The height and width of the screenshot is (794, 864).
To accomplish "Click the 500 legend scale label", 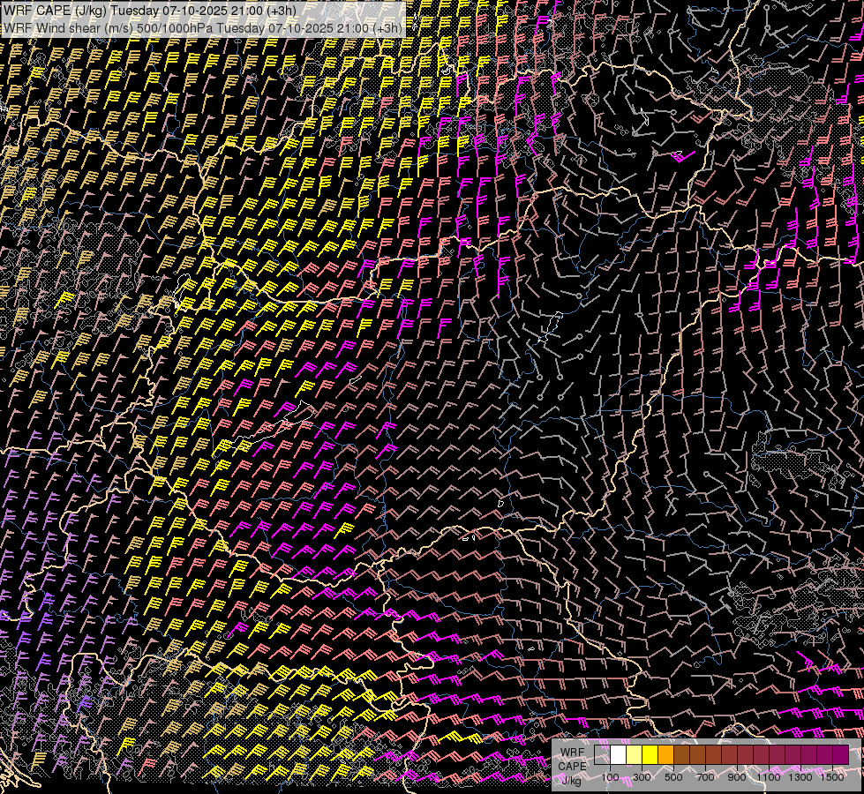I will [x=674, y=777].
